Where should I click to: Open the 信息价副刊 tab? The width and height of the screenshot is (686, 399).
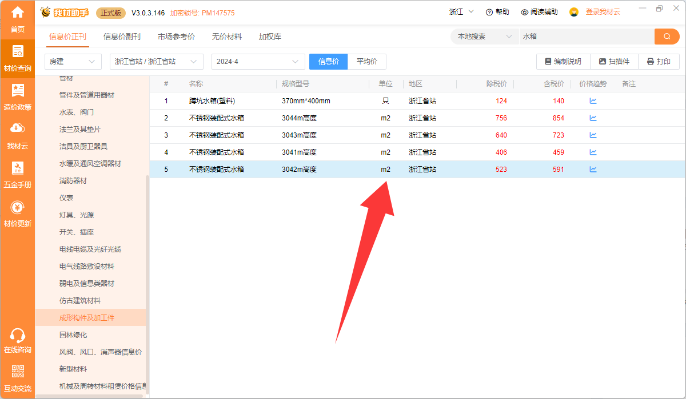tap(121, 36)
